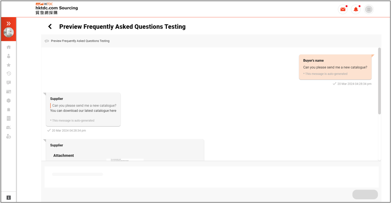Open the cube products sidebar icon

coord(9,101)
